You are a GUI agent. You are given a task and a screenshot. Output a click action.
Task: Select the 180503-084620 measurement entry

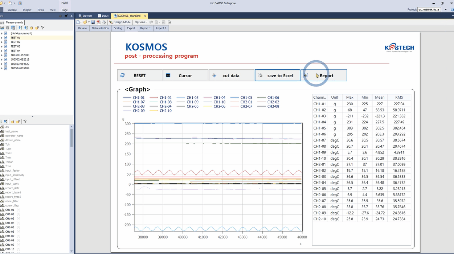point(20,64)
